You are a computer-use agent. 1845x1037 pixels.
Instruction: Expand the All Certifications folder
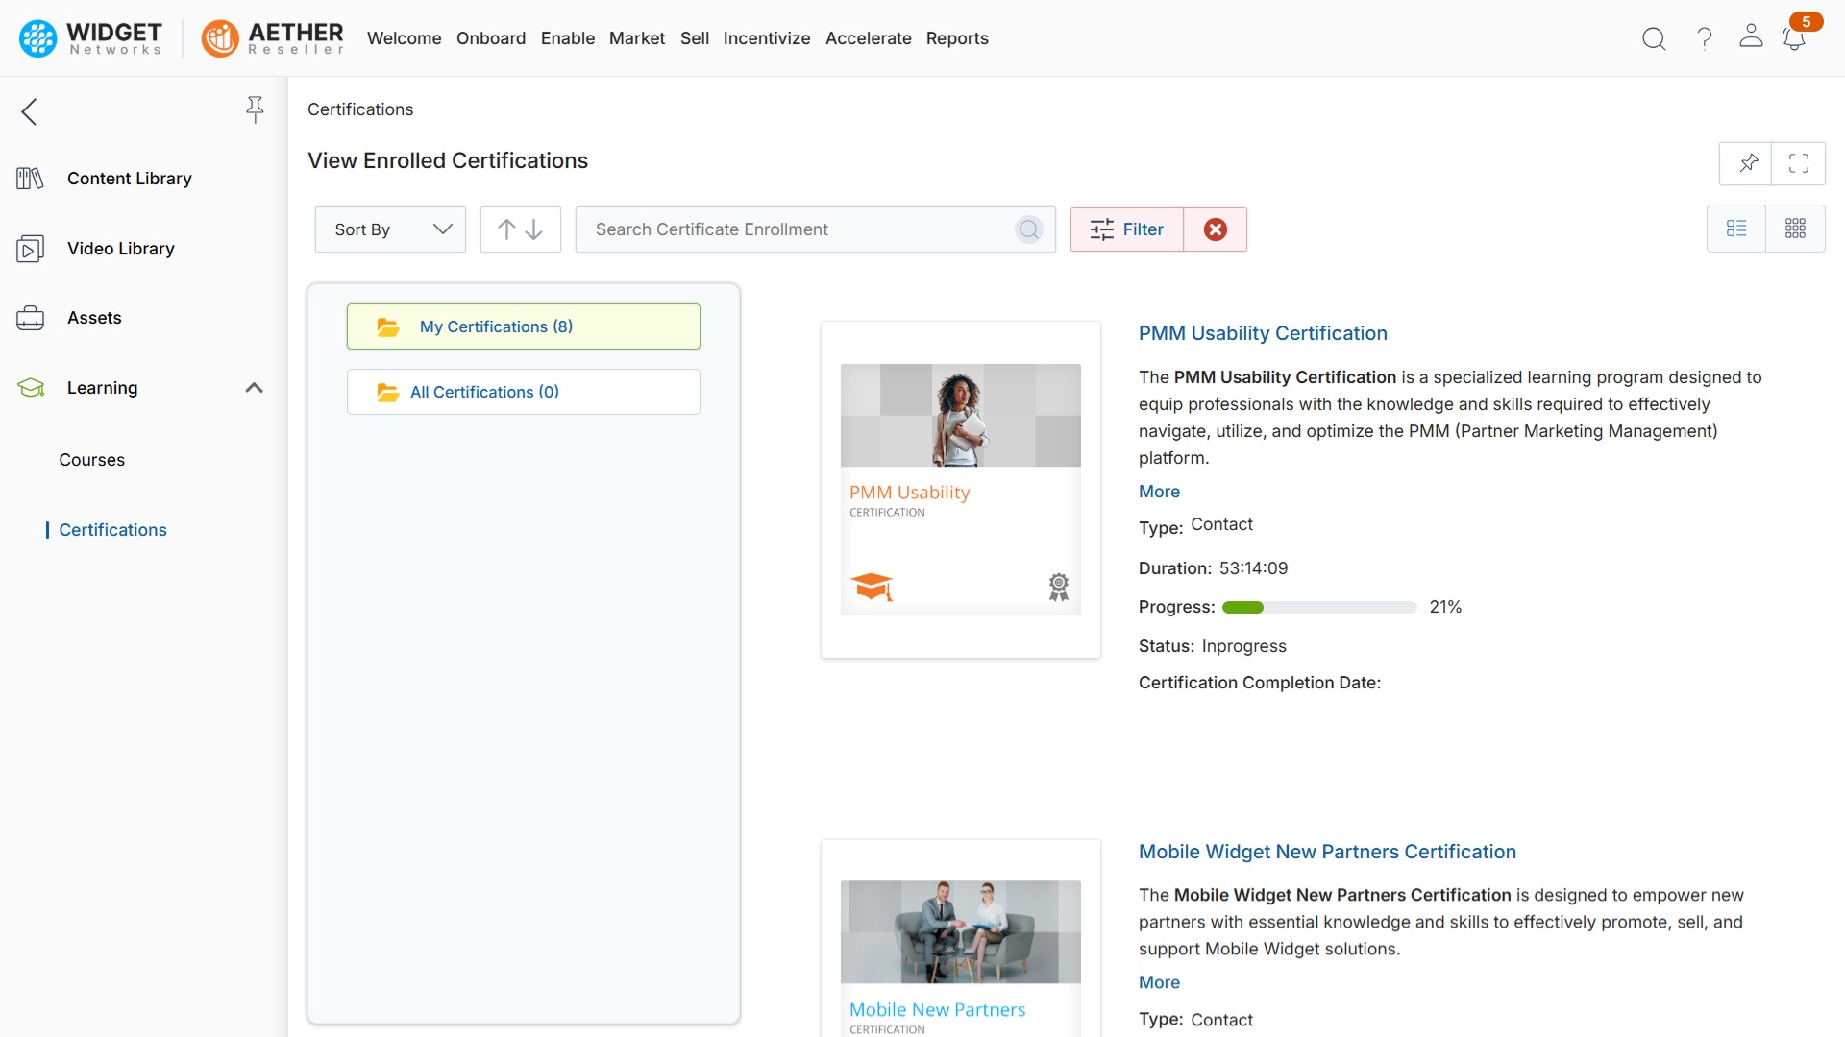coord(523,391)
